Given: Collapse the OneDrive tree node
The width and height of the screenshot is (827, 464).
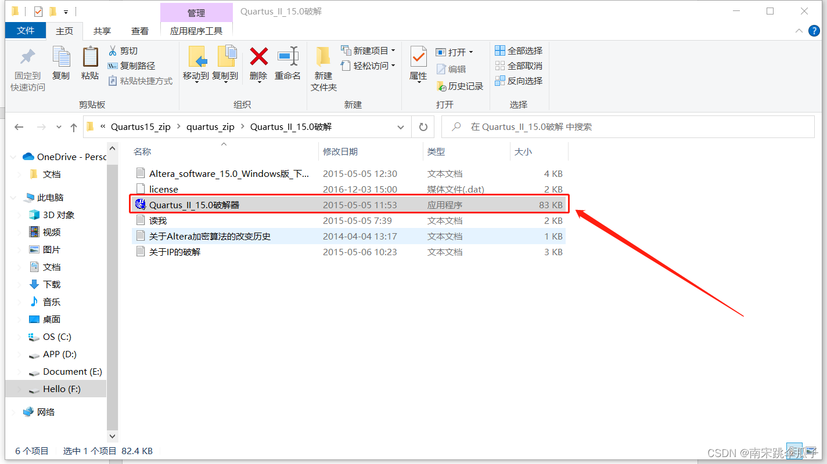Looking at the screenshot, I should point(13,157).
